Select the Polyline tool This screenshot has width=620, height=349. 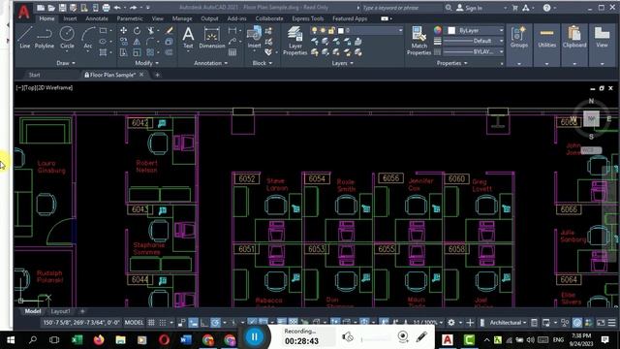click(45, 38)
